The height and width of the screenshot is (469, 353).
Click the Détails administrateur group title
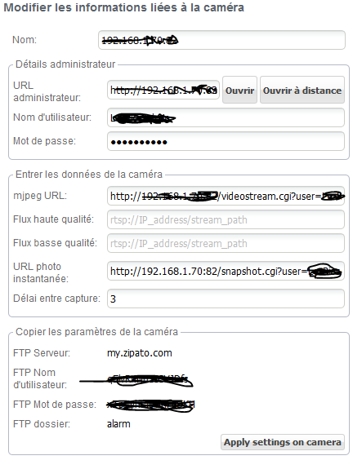65,64
